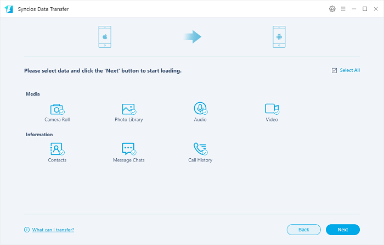Screen dimensions: 384x245
Task: Minimize the Syncios Data Transfer window
Action: (354, 9)
